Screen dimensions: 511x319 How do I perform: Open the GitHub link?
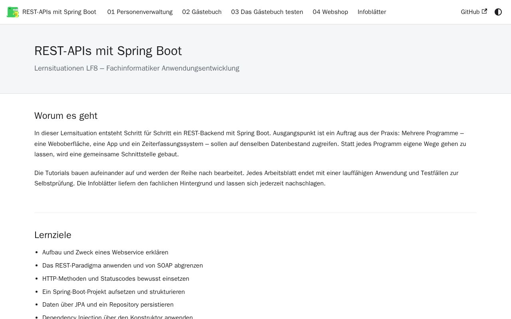click(474, 12)
